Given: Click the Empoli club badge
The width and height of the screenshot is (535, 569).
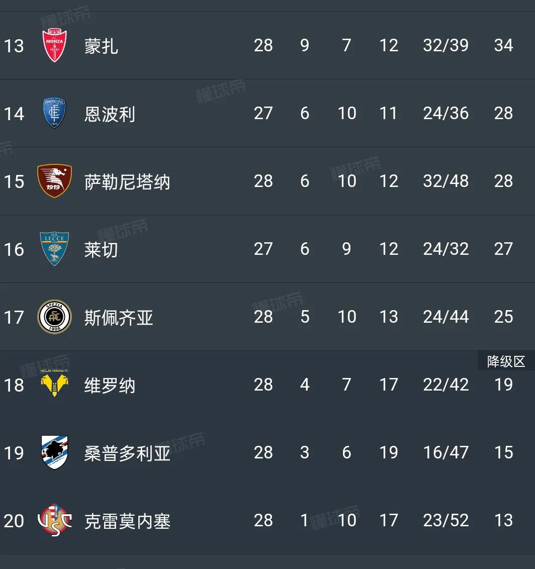Looking at the screenshot, I should click(x=54, y=113).
